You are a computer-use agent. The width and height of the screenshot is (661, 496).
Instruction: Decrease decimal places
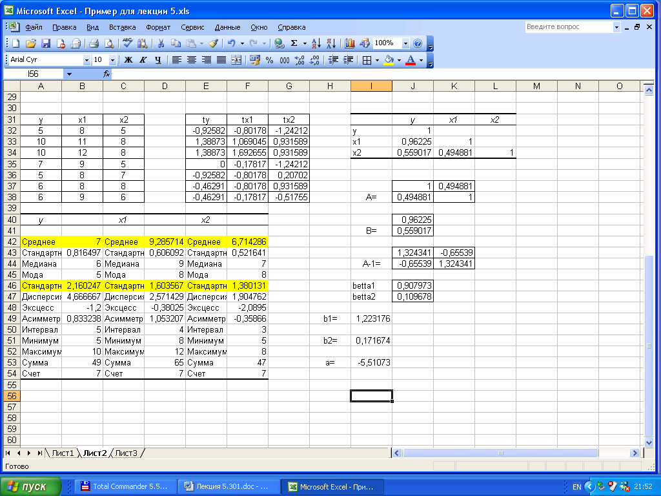pyautogui.click(x=315, y=60)
